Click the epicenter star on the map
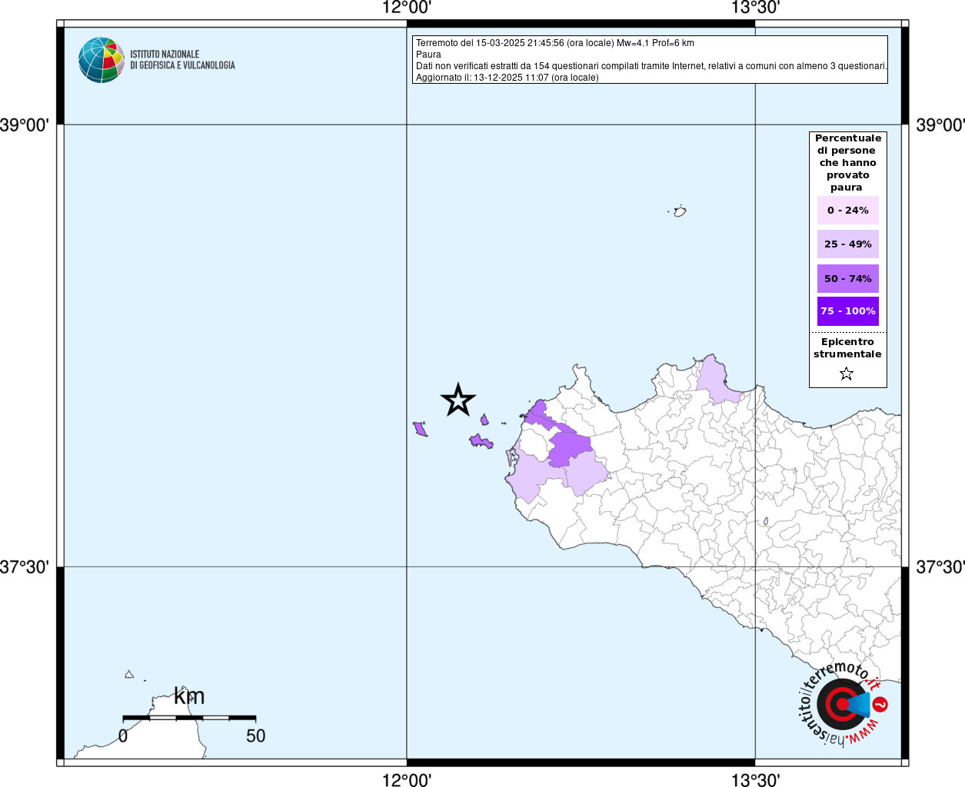965x787 pixels. (458, 400)
